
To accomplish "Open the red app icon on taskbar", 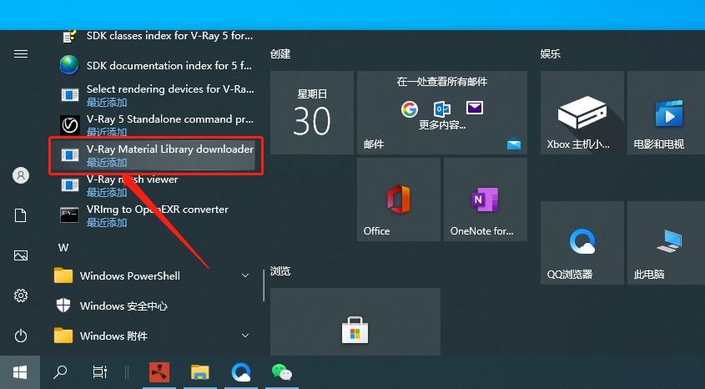I will tap(159, 372).
